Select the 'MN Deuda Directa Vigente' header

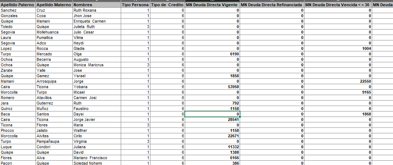coord(212,5)
